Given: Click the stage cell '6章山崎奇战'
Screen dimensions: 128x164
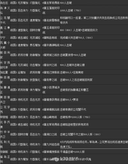Looking at the screenshot, I should coord(50,117).
